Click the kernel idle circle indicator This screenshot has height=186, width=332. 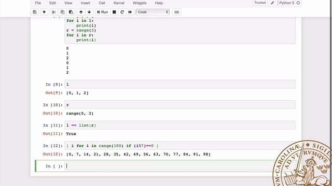pyautogui.click(x=298, y=3)
